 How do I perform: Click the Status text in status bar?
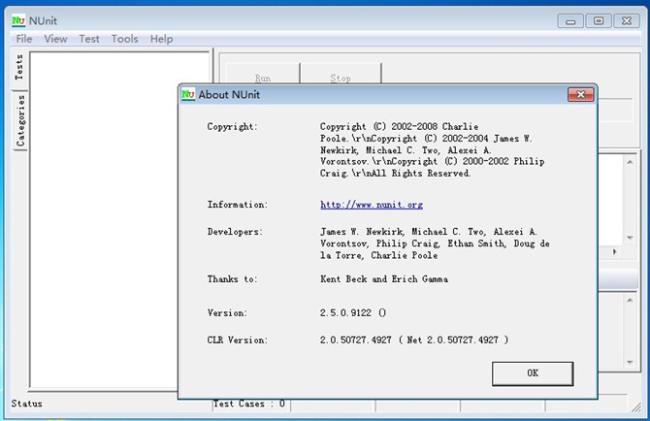tap(26, 404)
